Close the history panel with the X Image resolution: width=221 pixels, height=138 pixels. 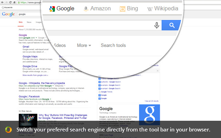coord(157,70)
